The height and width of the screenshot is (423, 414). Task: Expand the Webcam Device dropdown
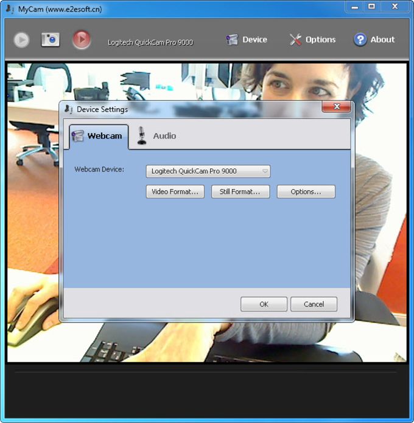(208, 171)
